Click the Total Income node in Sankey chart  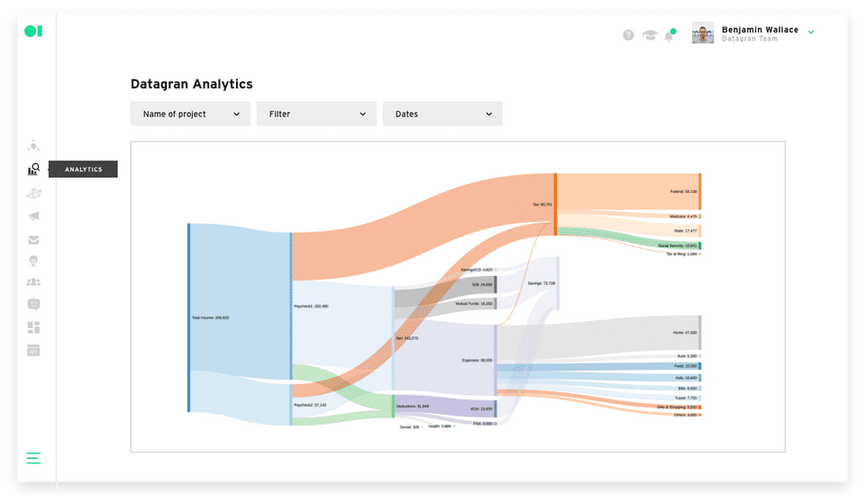189,317
